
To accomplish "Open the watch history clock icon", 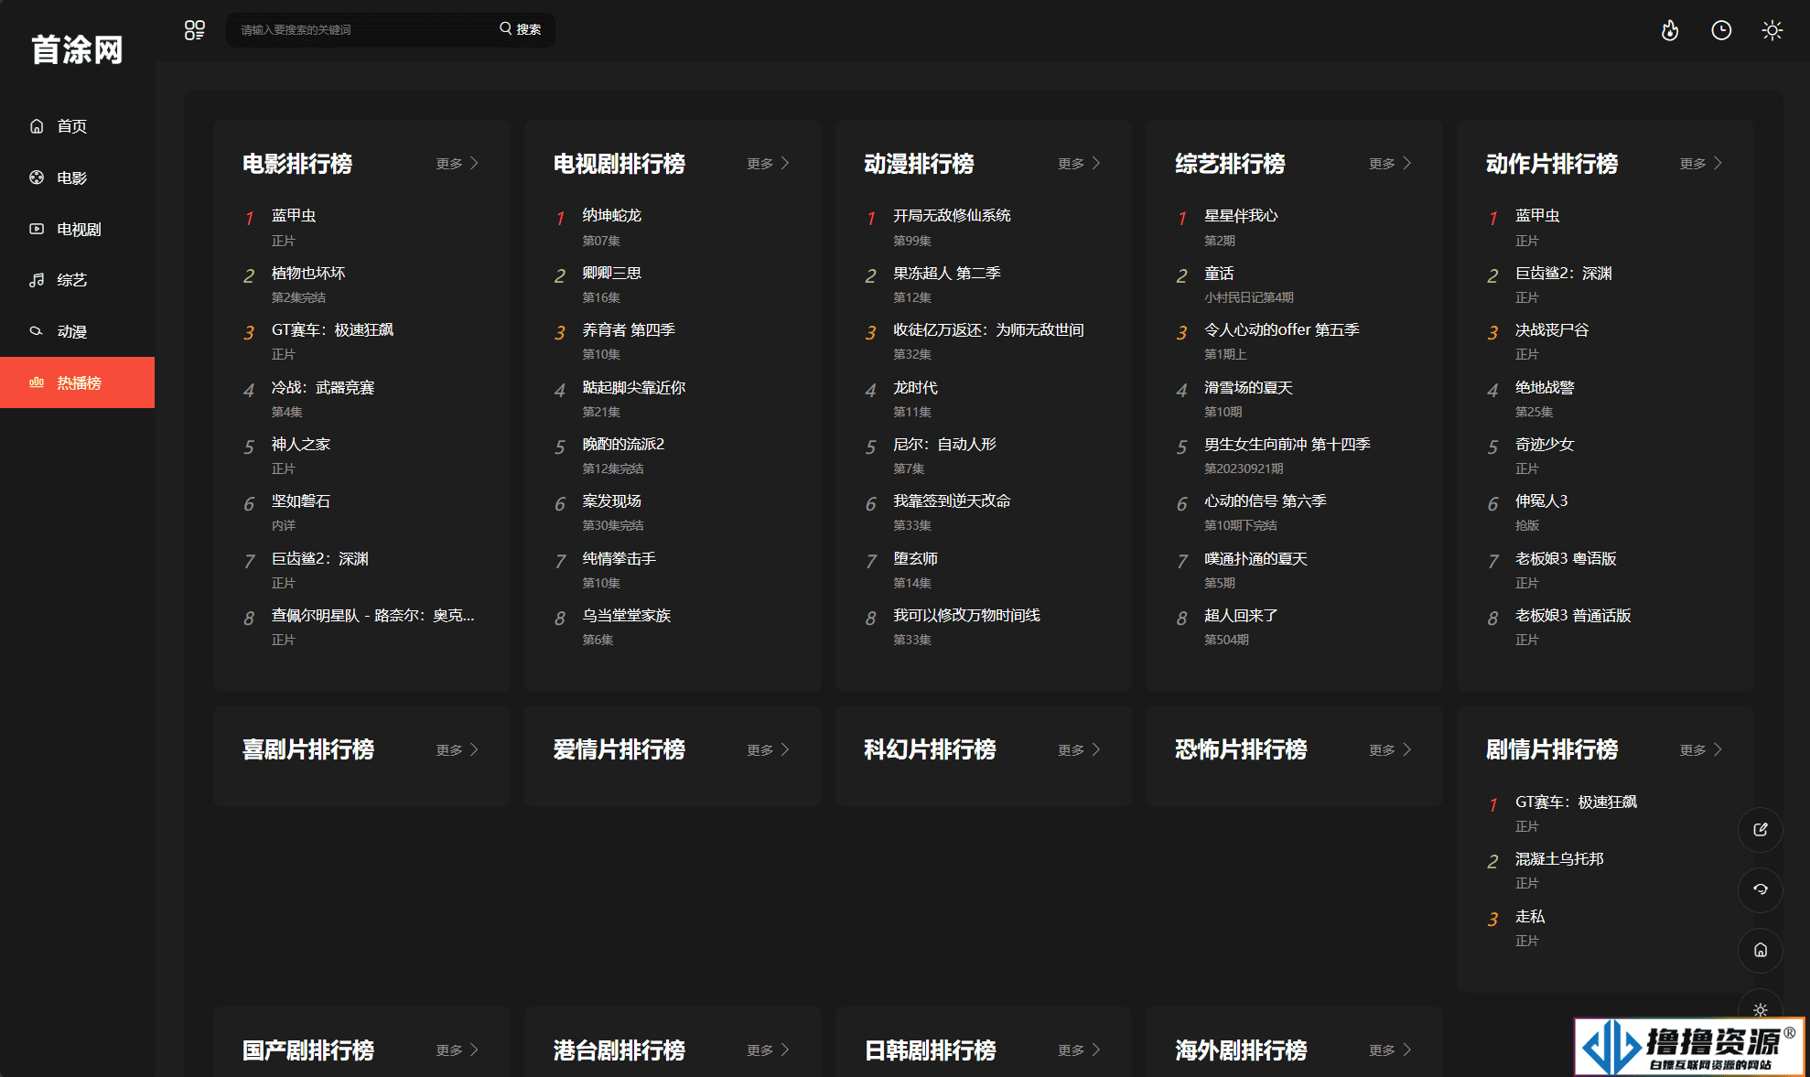I will coord(1721,30).
